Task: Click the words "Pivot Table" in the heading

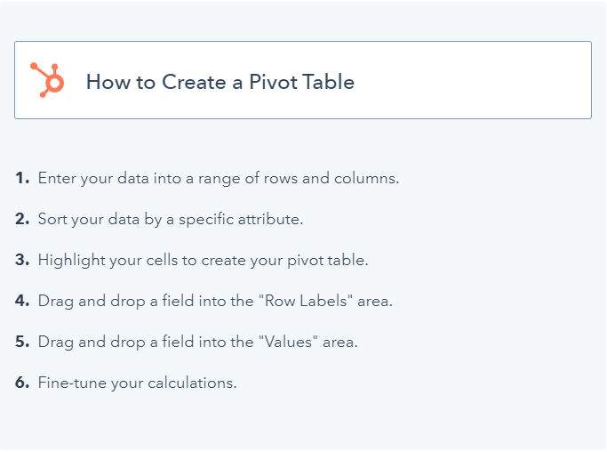Action: (x=301, y=82)
